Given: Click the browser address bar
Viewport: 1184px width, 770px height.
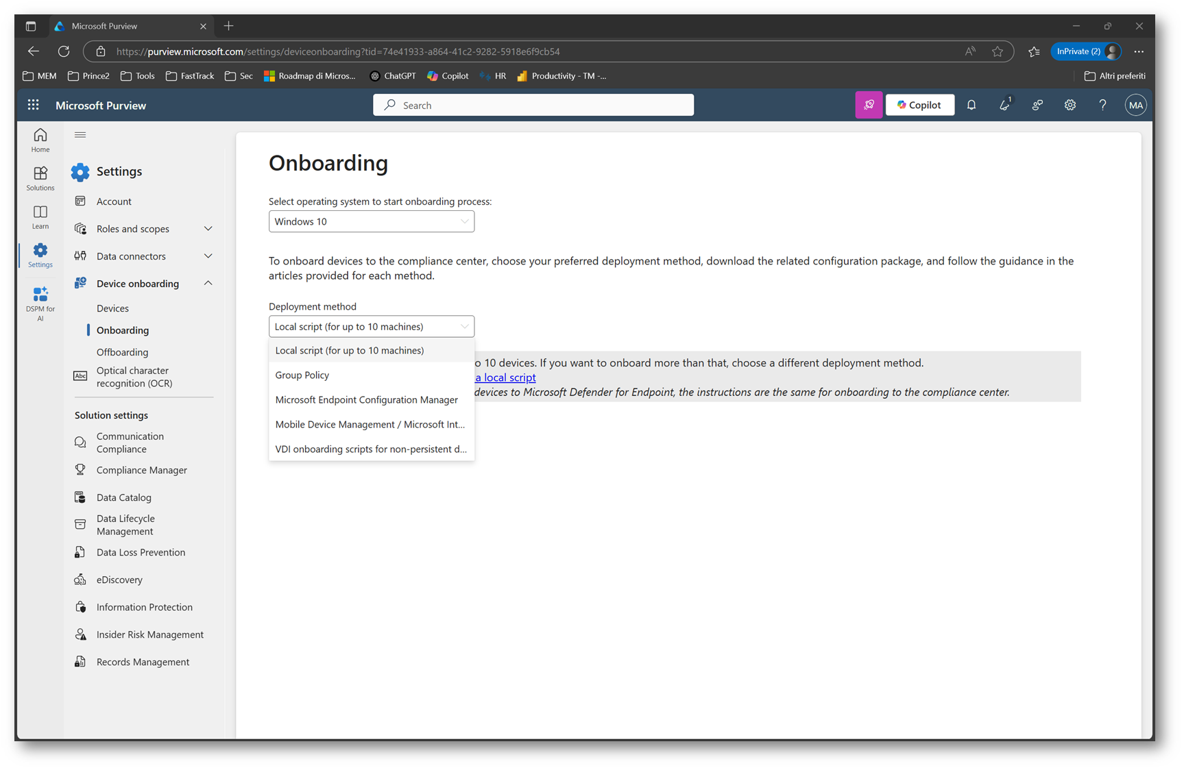Looking at the screenshot, I should 535,51.
